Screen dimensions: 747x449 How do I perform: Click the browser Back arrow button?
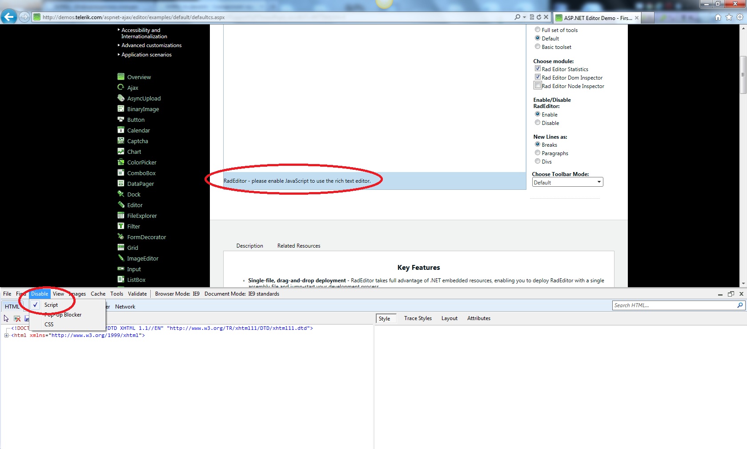pos(9,17)
